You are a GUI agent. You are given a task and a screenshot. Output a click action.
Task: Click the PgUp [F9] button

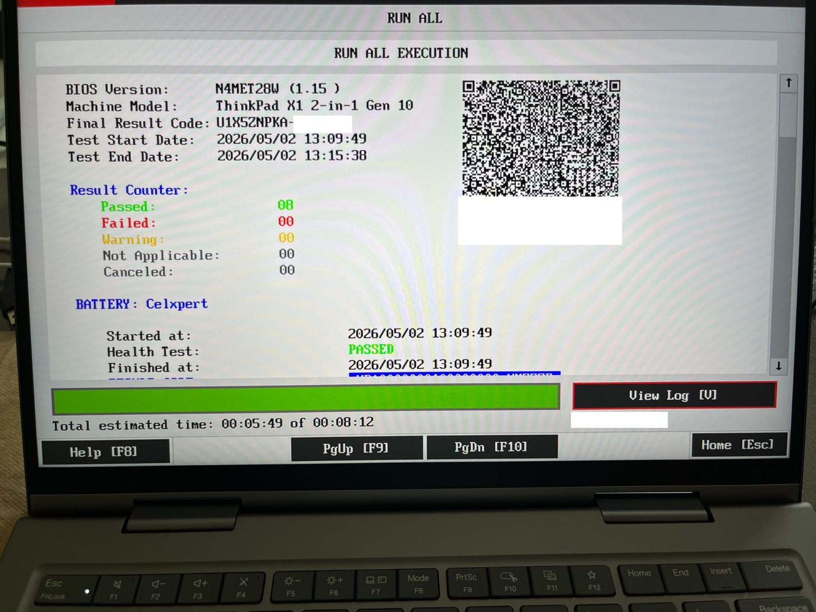tap(356, 448)
